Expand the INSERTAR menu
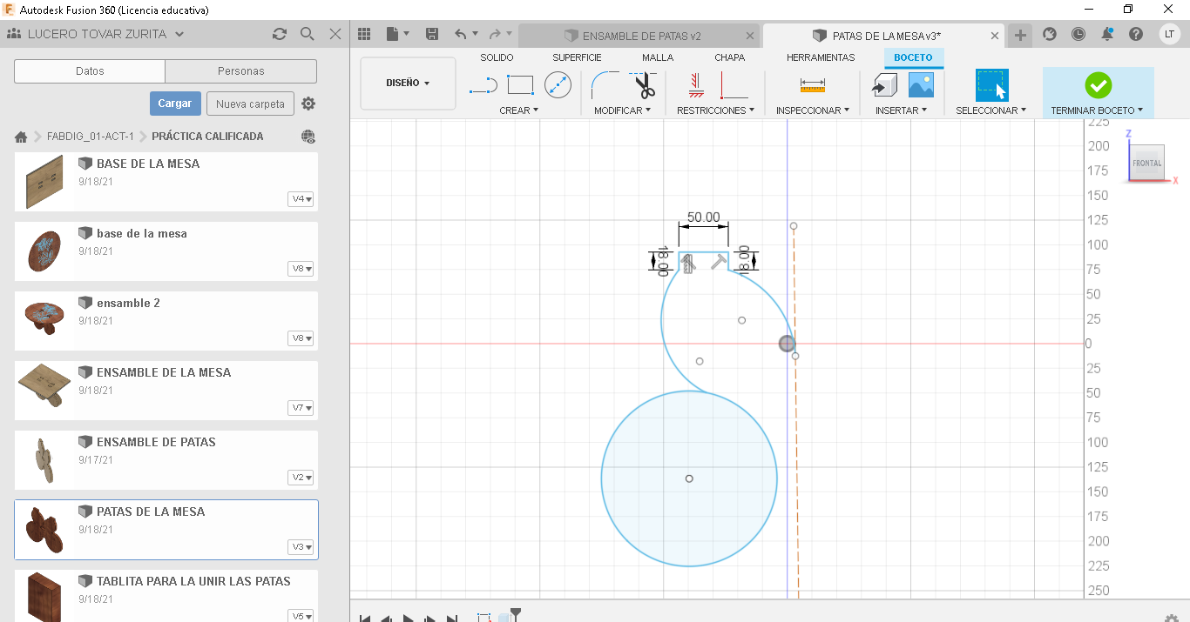The image size is (1190, 622). coord(901,110)
